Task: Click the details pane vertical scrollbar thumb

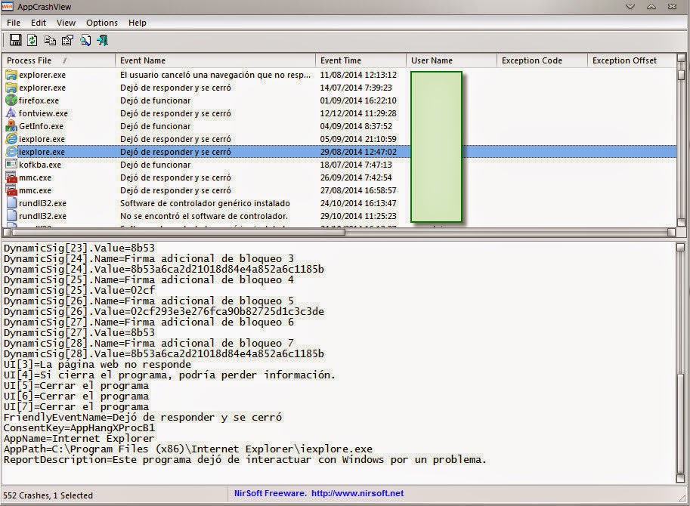Action: [681, 422]
